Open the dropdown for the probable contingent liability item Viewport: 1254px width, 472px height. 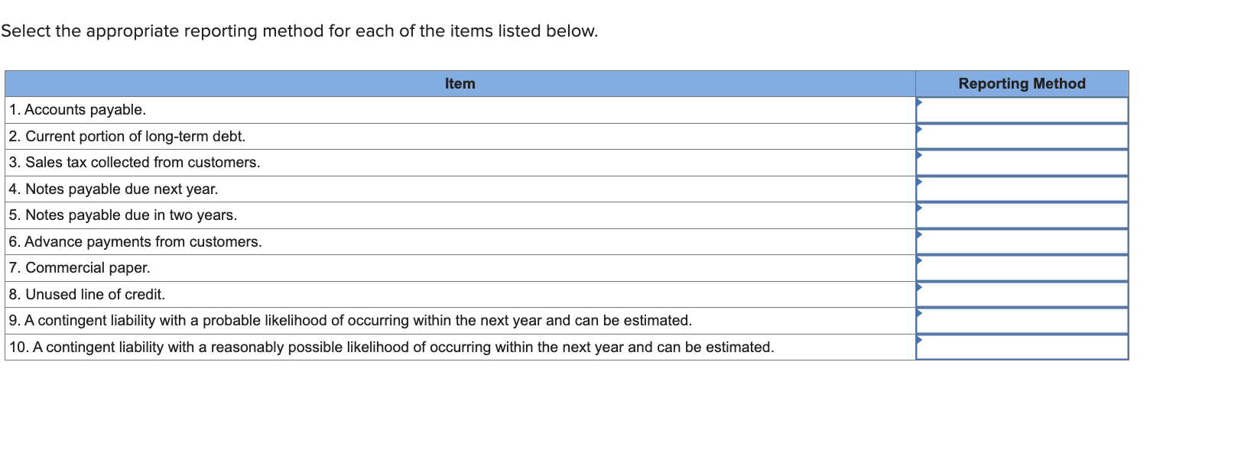(1021, 320)
